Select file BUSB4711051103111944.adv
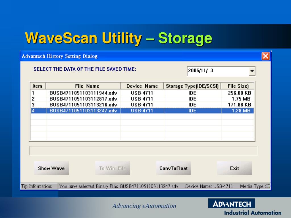 (x=83, y=93)
